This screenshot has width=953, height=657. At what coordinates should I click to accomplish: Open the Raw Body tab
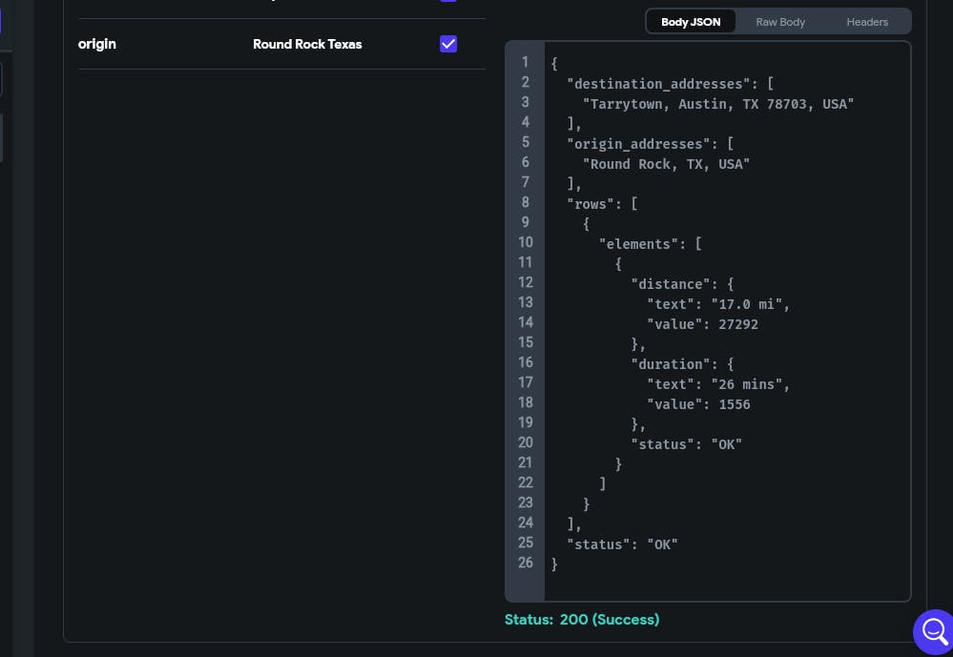(x=780, y=22)
